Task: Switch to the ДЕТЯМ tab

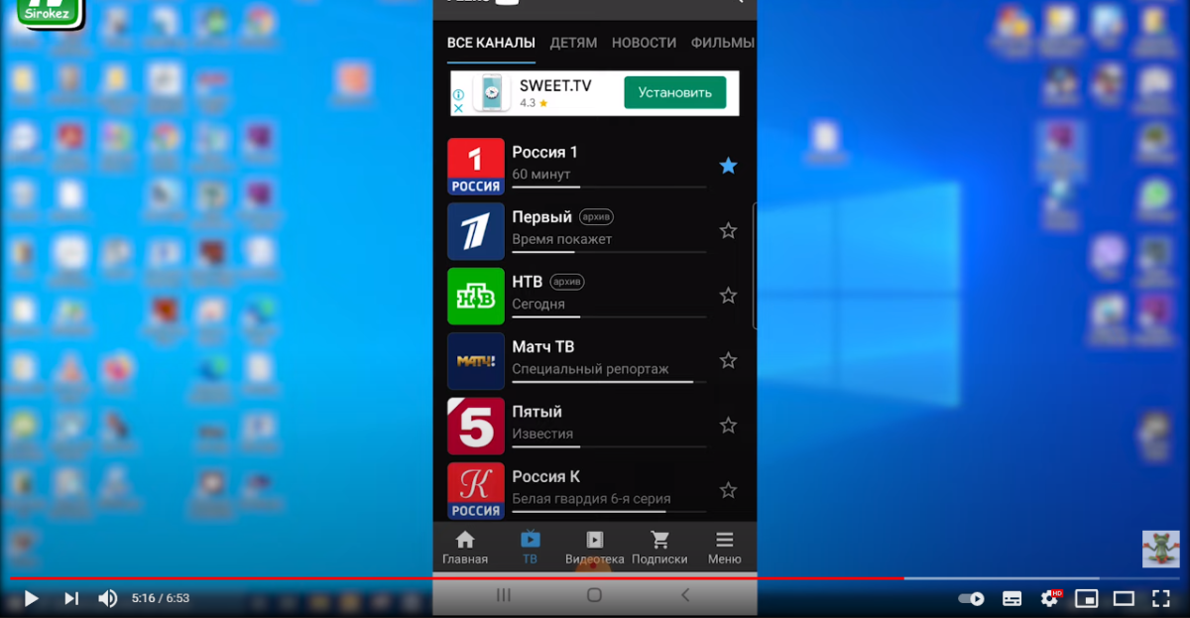Action: [573, 43]
